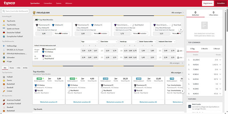Open the Über/Unter market dropdown
228x114 pixels.
coord(109,42)
